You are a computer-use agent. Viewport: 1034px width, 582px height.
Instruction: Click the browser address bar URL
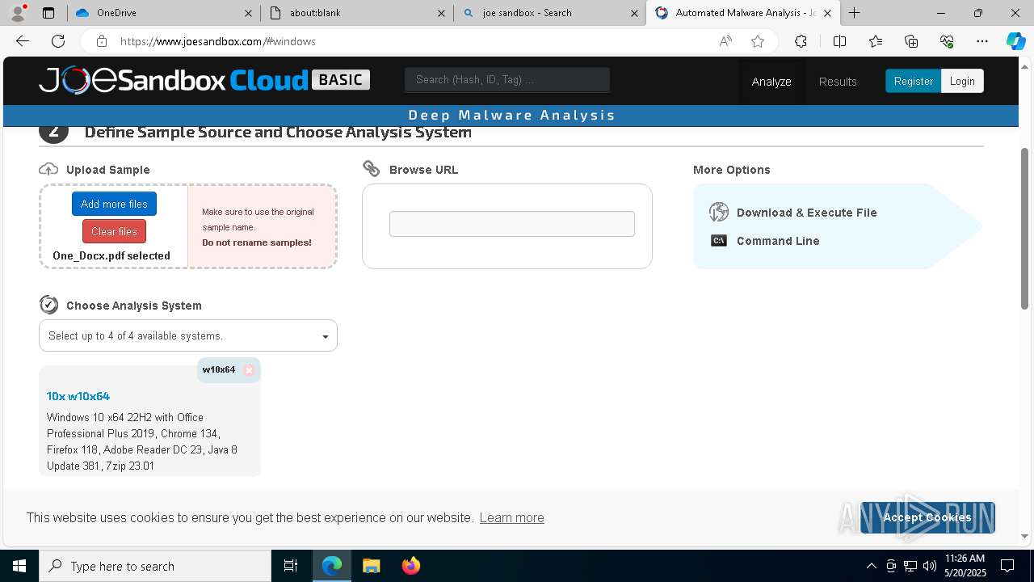tap(218, 41)
